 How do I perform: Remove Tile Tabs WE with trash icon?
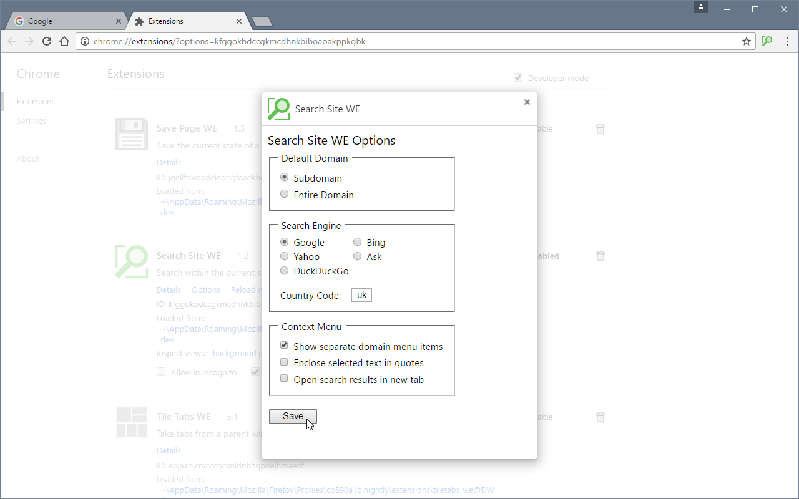[600, 417]
